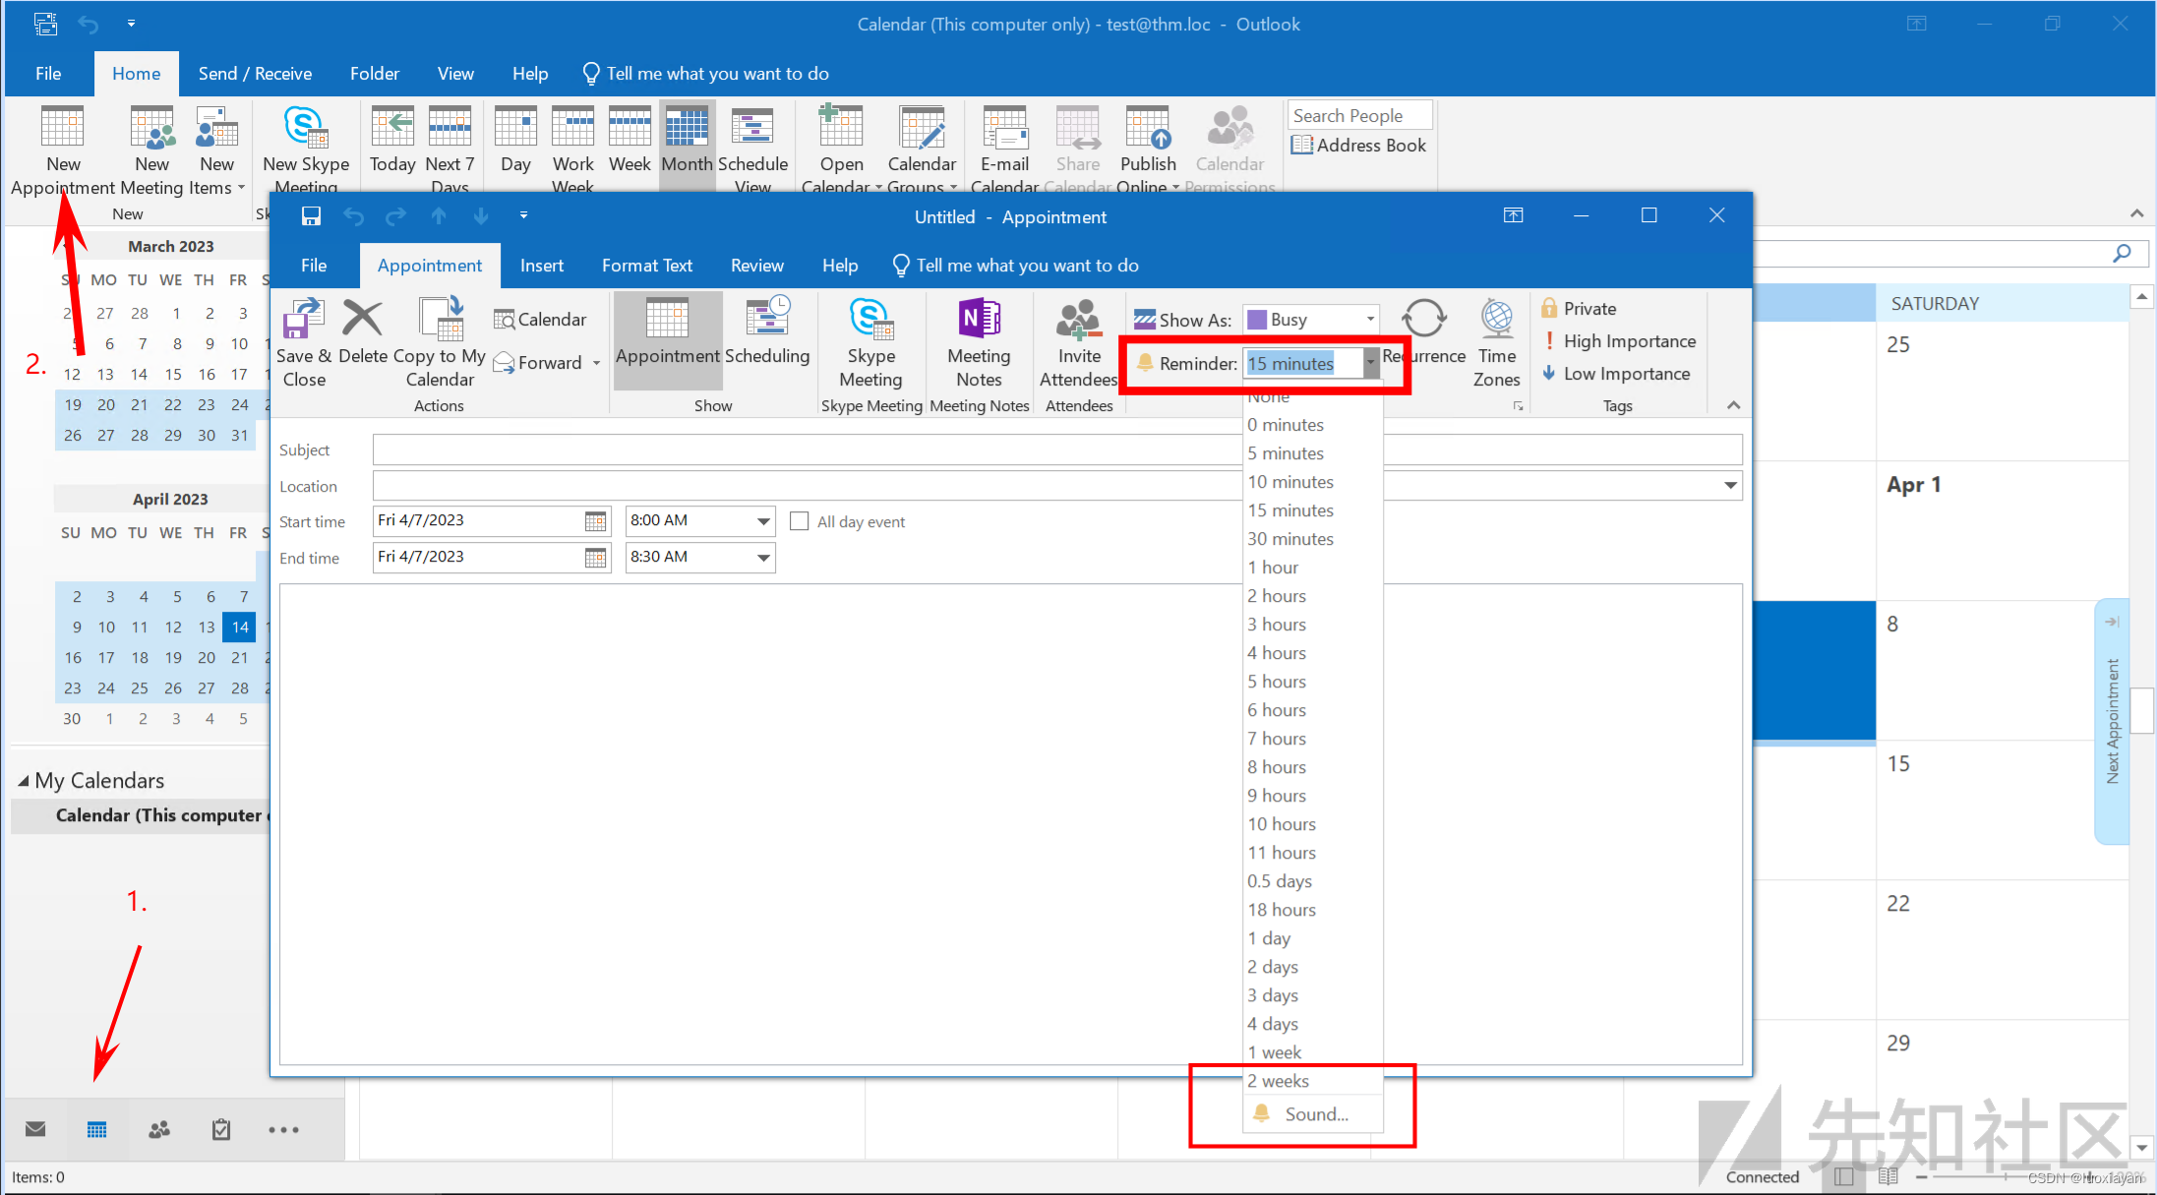Image resolution: width=2157 pixels, height=1195 pixels.
Task: Choose the Sound... reminder option
Action: point(1316,1114)
